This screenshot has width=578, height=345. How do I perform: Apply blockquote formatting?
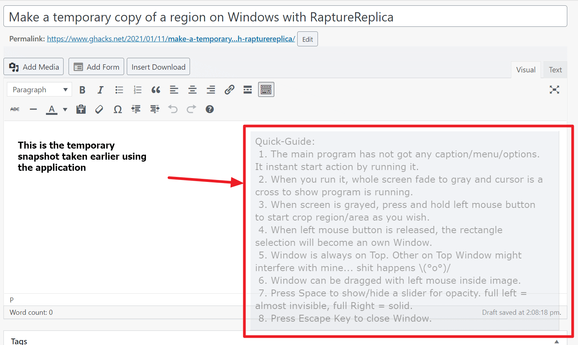pos(156,90)
